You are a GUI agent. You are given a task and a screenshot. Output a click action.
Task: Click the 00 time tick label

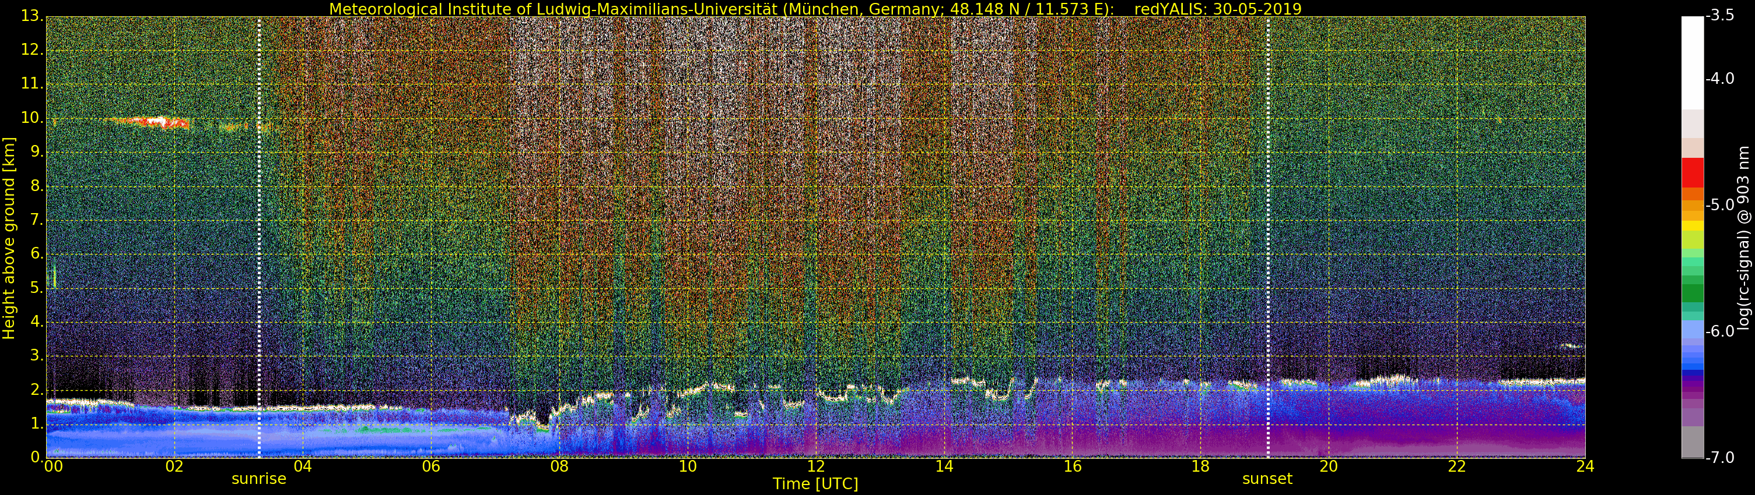pos(53,466)
